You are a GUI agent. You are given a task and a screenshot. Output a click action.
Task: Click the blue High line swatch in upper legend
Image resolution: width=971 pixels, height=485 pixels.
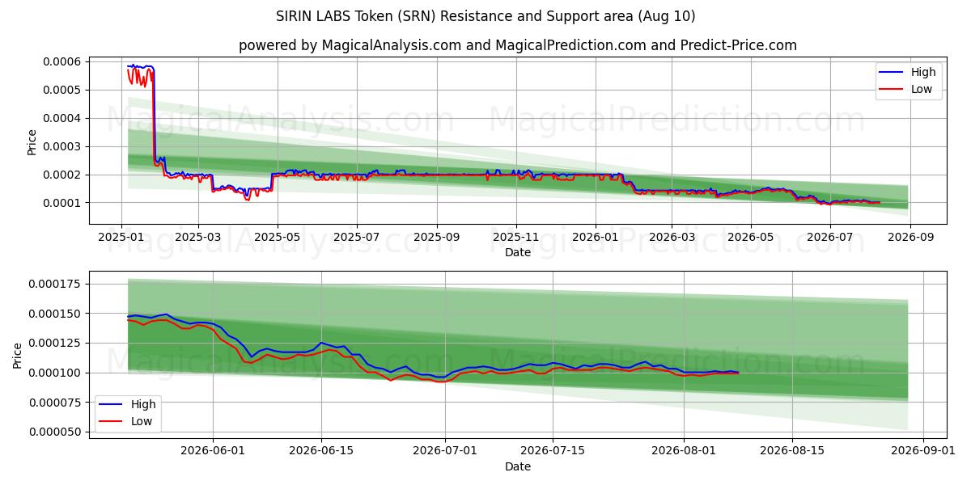tap(893, 73)
